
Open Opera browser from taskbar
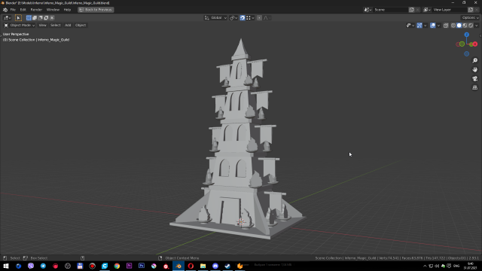point(191,266)
